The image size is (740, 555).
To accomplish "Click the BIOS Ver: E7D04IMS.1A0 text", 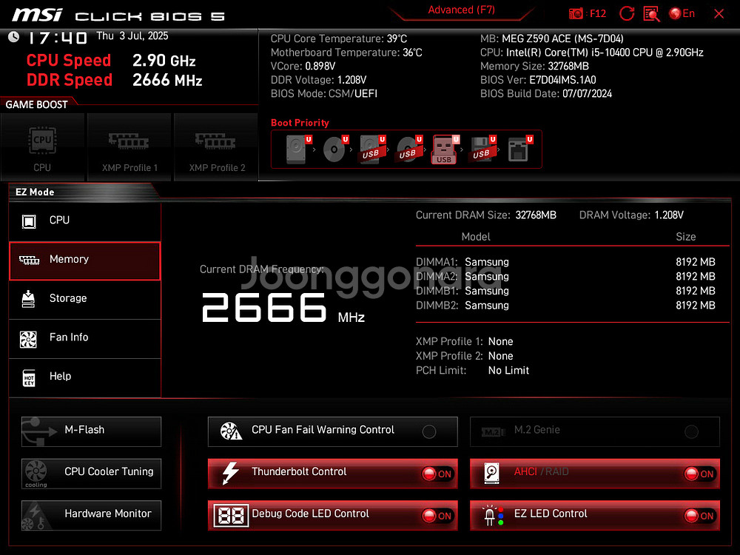I will 538,80.
